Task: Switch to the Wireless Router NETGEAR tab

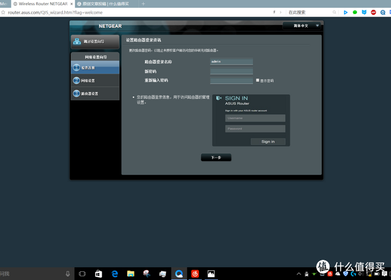Action: (43, 4)
